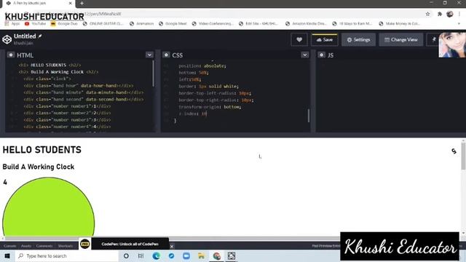
Task: Click the PRO badge icon
Action: click(85, 244)
